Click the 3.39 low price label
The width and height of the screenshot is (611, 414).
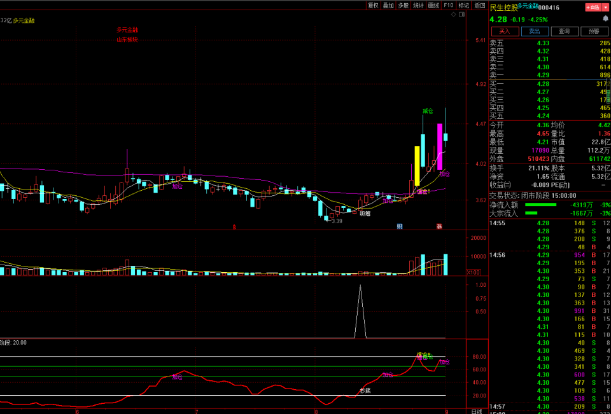(x=336, y=221)
